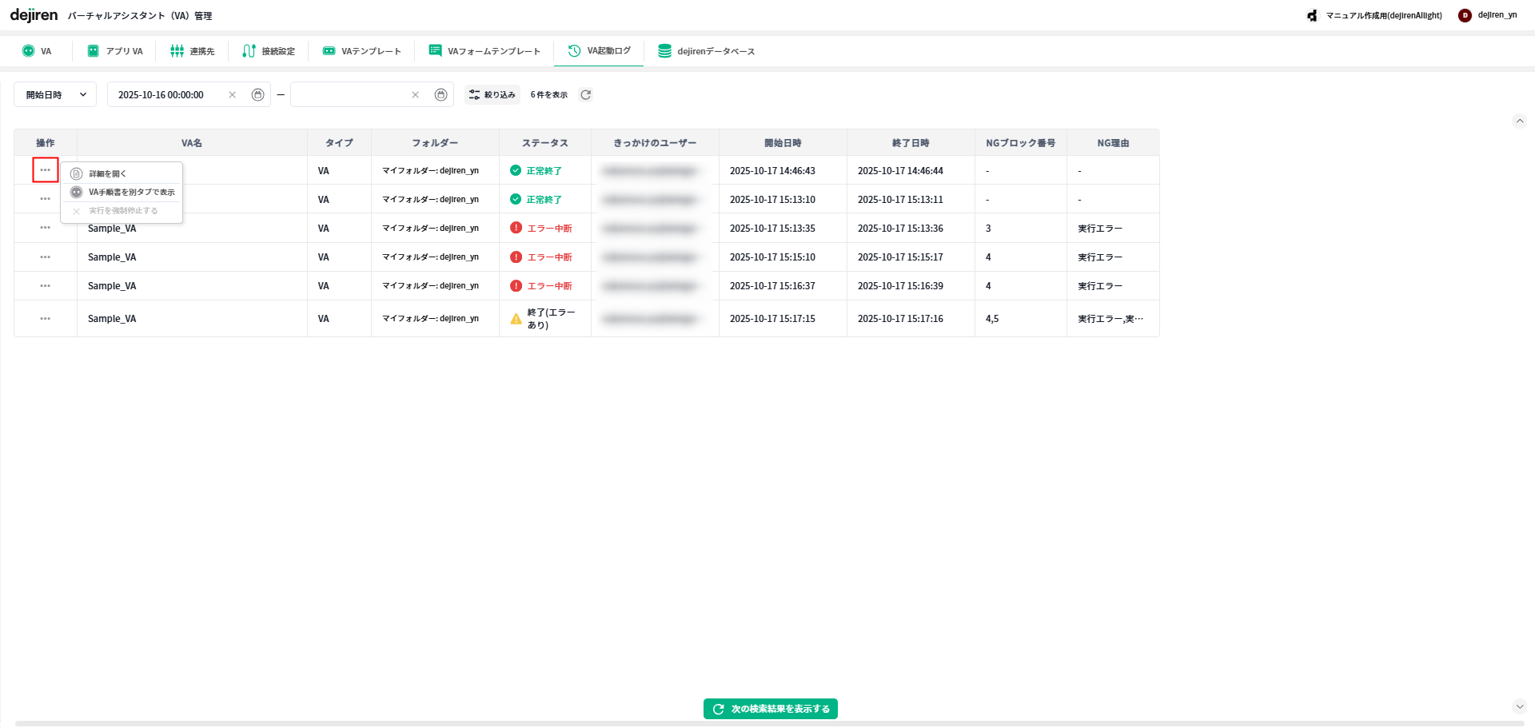Clear the 2025-10-16 date value
The image size is (1535, 728).
[x=233, y=95]
